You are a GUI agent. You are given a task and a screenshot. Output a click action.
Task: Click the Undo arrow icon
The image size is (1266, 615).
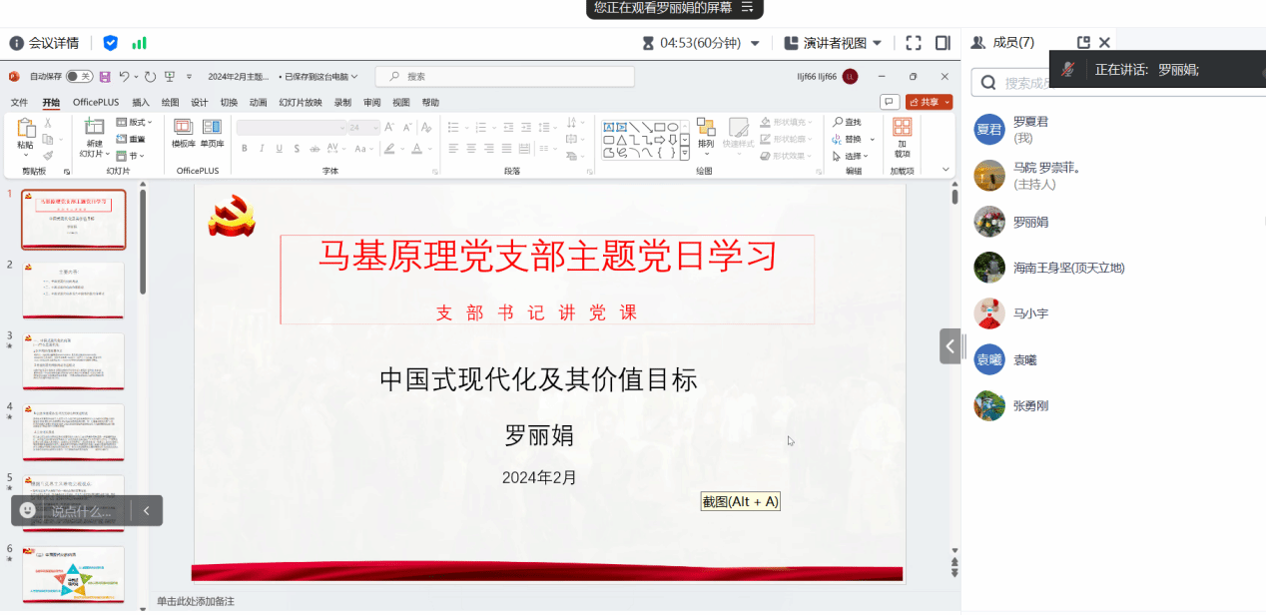tap(125, 77)
